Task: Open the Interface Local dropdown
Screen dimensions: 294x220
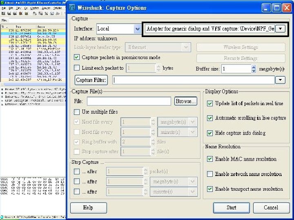Action: click(138, 29)
